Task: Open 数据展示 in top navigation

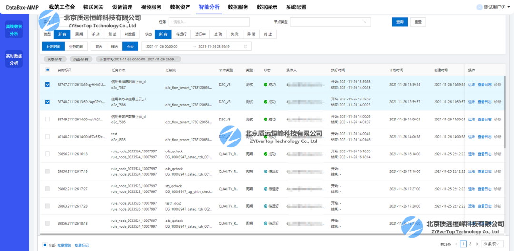Action: [267, 7]
